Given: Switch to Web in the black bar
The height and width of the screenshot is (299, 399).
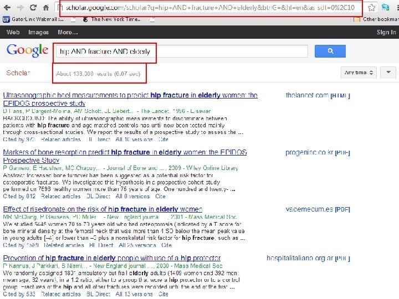Looking at the screenshot, I should [13, 32].
